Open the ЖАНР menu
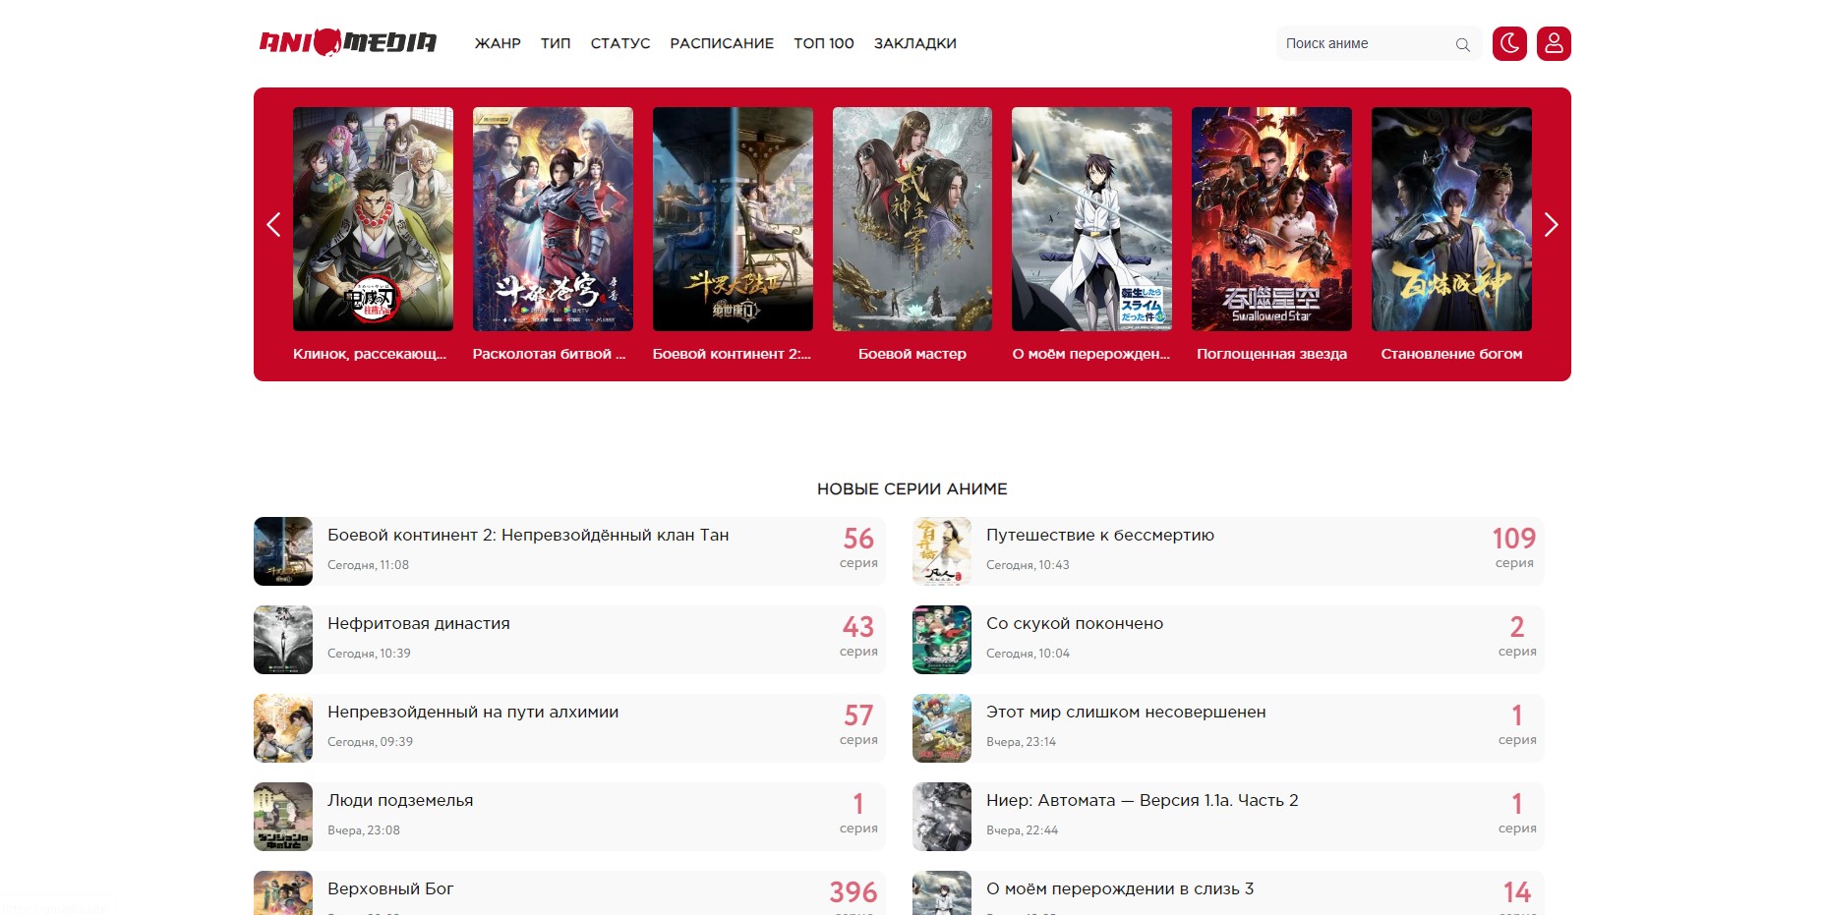Viewport: 1824px width, 915px height. click(x=498, y=43)
